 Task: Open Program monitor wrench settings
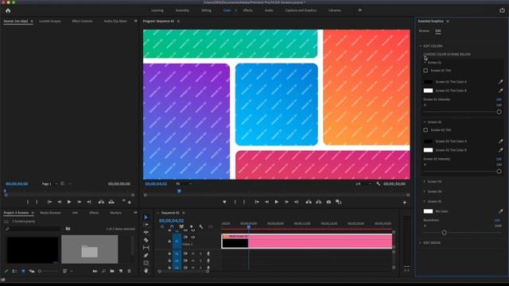tap(379, 184)
